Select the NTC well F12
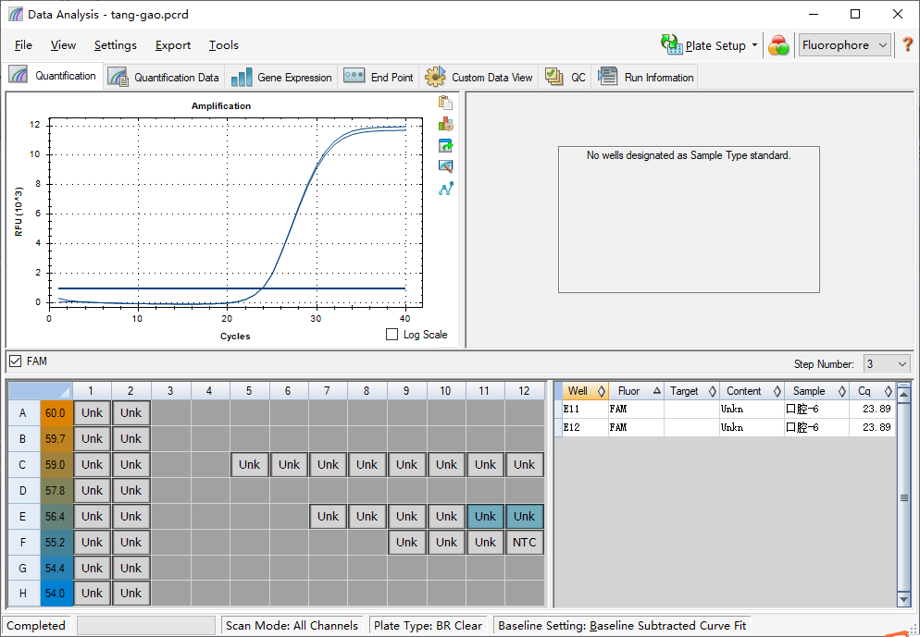This screenshot has width=920, height=637. (x=525, y=542)
